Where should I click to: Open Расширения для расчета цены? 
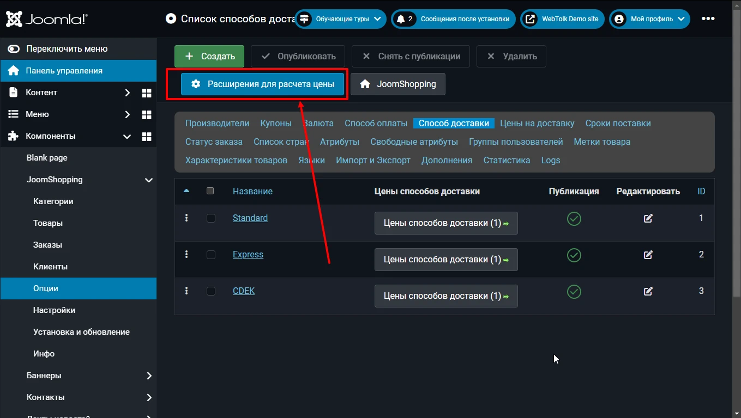pos(262,84)
